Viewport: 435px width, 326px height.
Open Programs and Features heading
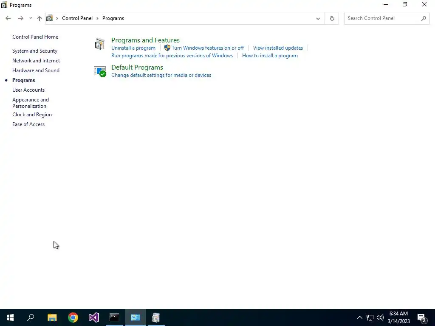[x=145, y=40]
